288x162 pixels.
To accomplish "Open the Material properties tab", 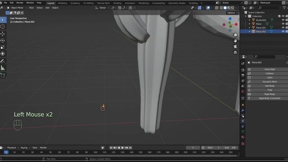I will click(243, 137).
